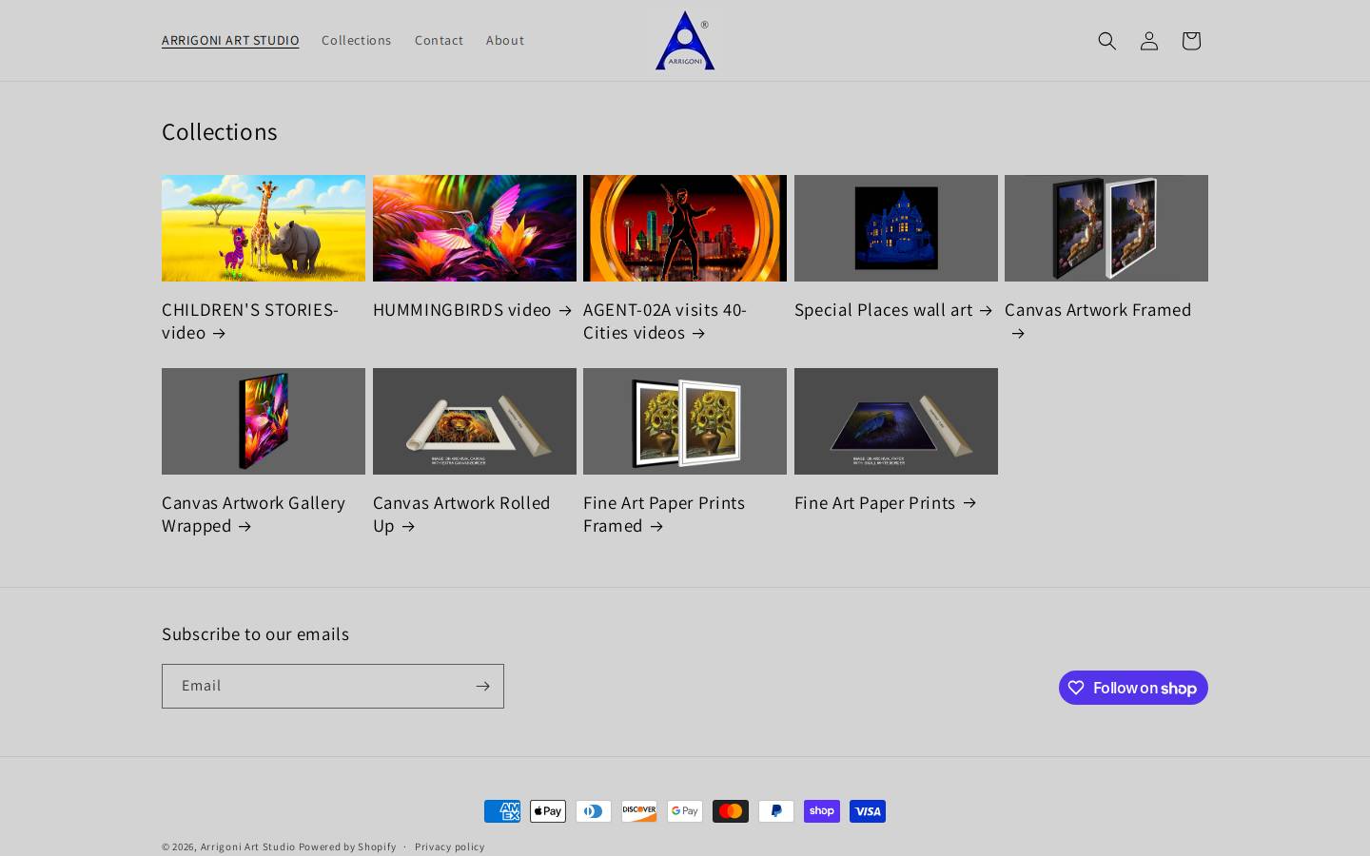This screenshot has width=1370, height=856.
Task: Click the rolled blue paper print thumbnail
Action: tap(896, 421)
